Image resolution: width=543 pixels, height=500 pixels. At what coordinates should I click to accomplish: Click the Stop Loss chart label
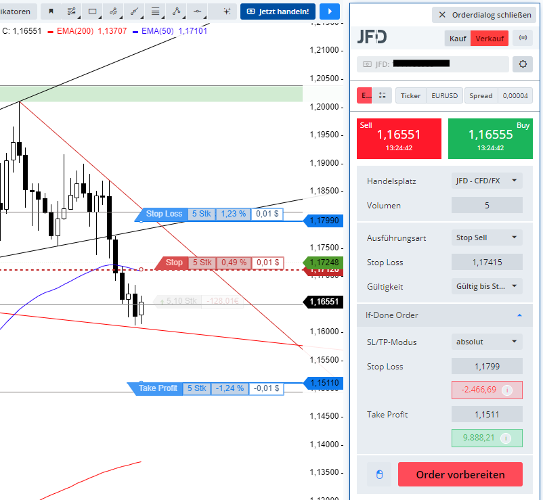(x=164, y=214)
